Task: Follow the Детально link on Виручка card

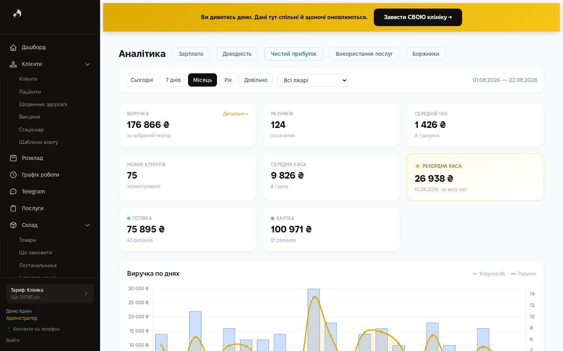Action: [x=236, y=114]
